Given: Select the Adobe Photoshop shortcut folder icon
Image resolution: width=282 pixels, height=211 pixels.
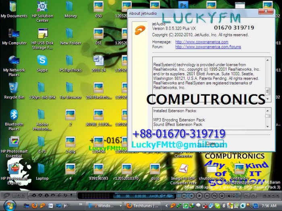Looking at the screenshot, I should pos(42,120).
